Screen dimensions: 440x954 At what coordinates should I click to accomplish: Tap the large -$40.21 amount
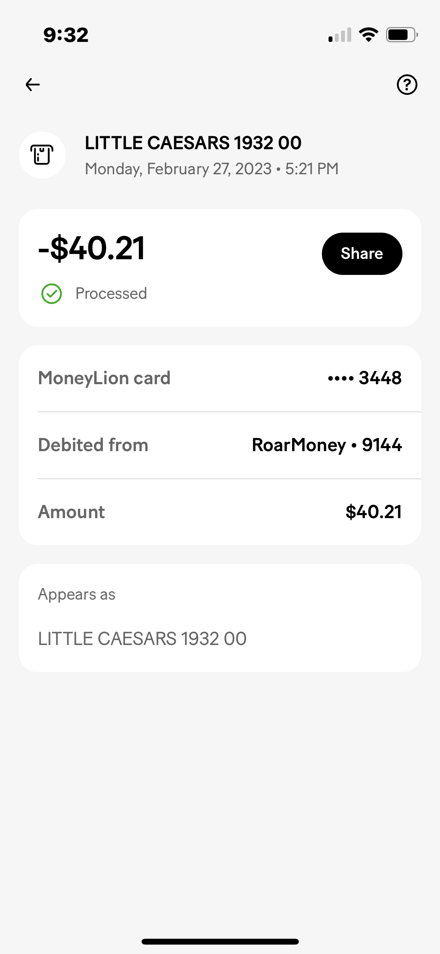pos(92,248)
